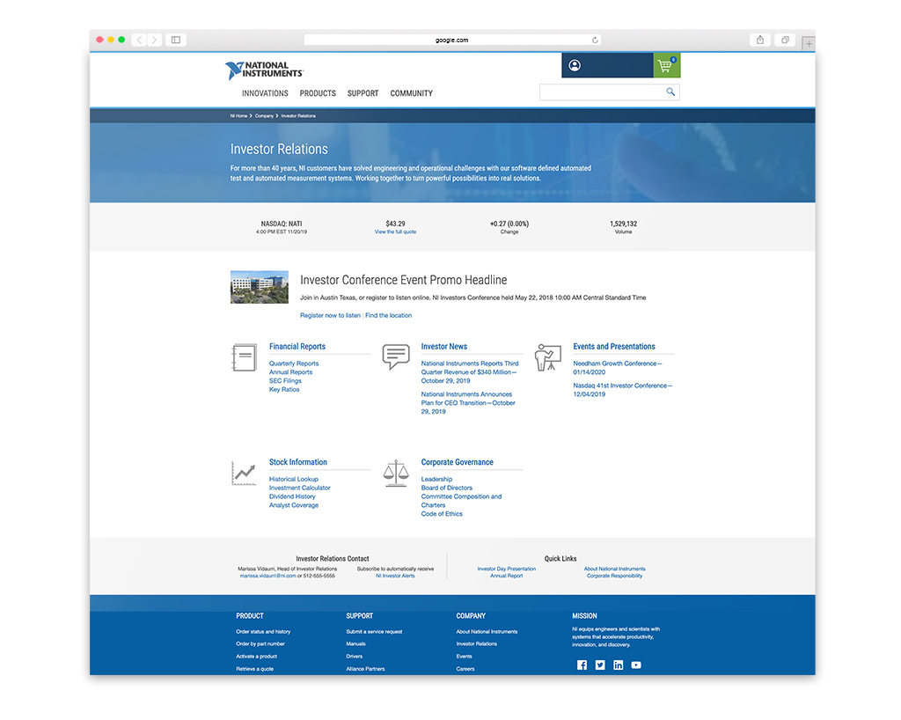Click the investor conference building thumbnail
Viewport: 901px width, 720px height.
(260, 287)
